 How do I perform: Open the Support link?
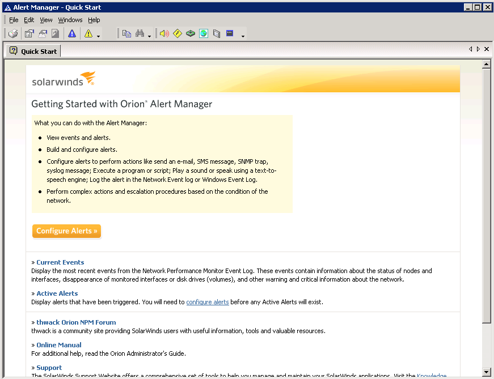click(49, 368)
